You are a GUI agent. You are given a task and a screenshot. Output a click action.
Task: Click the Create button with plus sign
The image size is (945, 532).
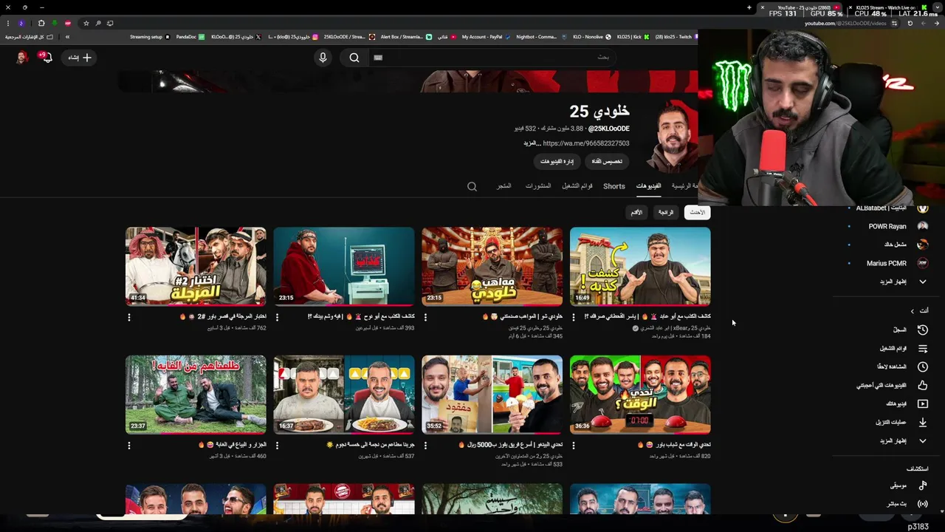click(x=80, y=58)
